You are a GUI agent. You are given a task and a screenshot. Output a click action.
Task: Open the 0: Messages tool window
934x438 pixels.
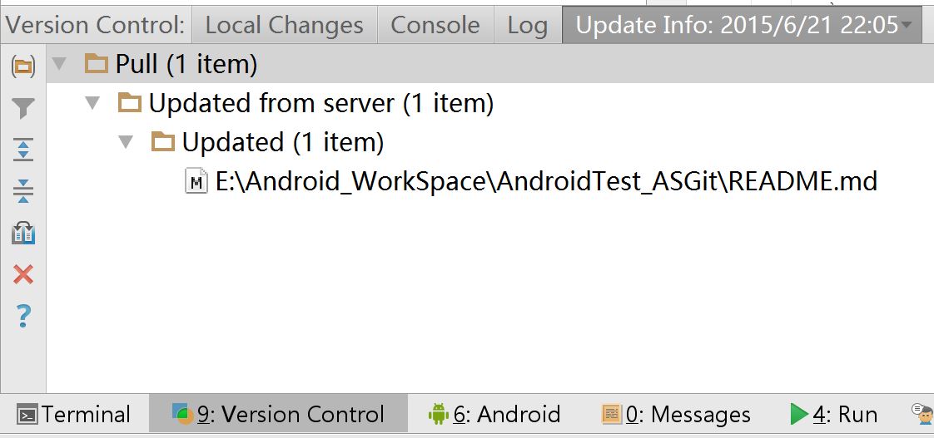(676, 414)
